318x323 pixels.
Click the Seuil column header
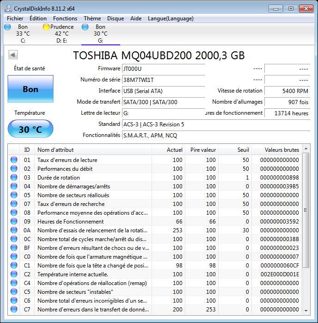235,150
